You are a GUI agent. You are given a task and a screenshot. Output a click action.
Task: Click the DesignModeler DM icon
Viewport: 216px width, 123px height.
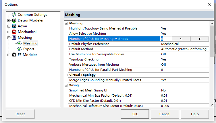pyautogui.click(x=14, y=20)
